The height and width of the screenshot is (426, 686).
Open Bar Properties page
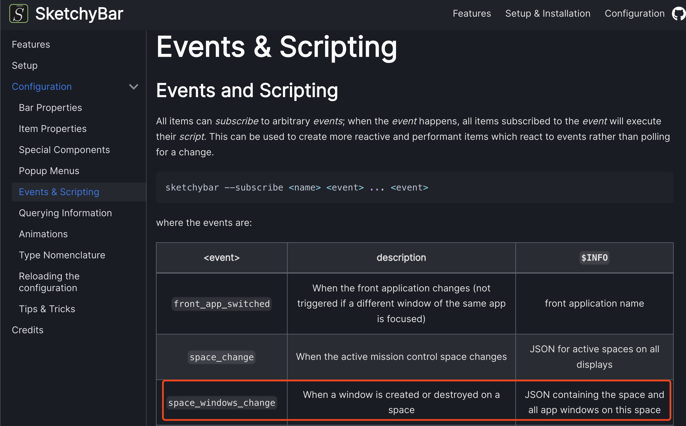(50, 108)
